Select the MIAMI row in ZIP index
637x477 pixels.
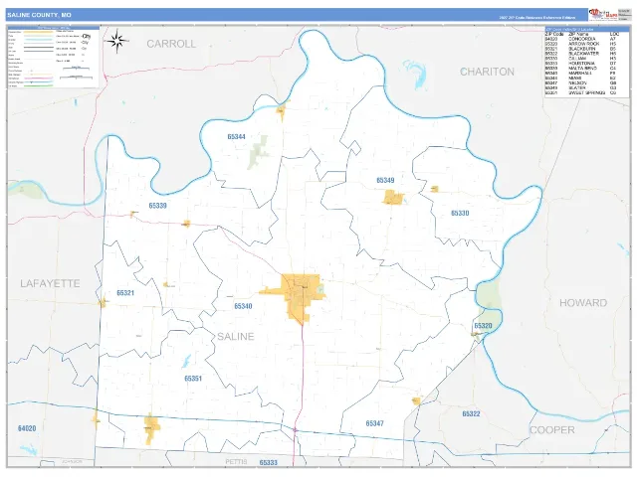(581, 78)
